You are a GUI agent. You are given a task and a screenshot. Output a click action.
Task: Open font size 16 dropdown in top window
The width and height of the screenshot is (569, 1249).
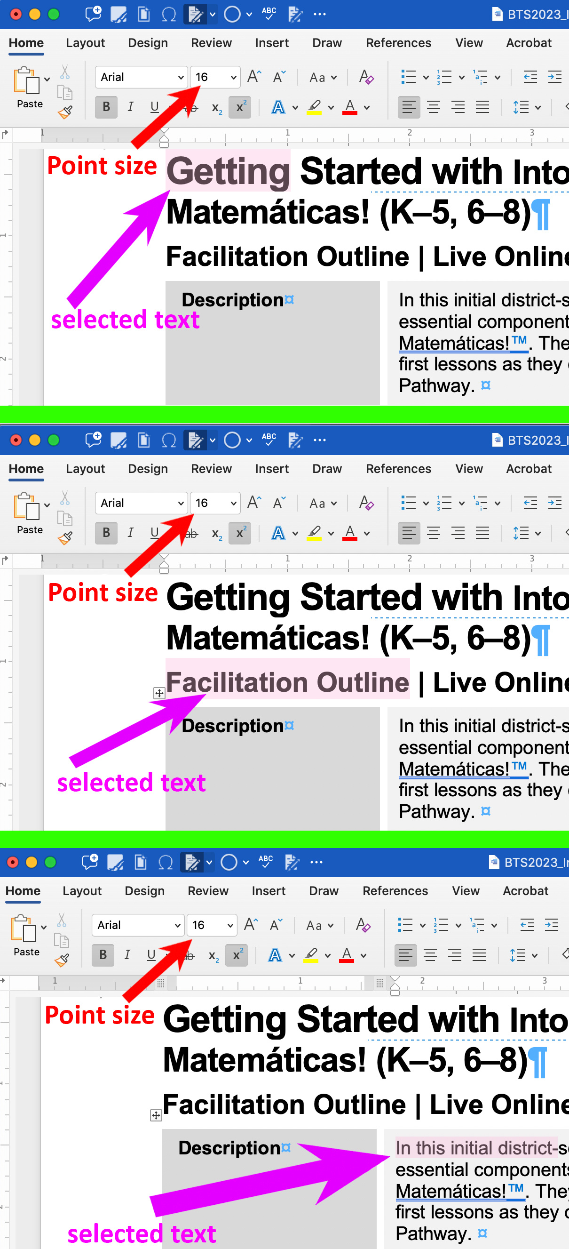point(233,77)
